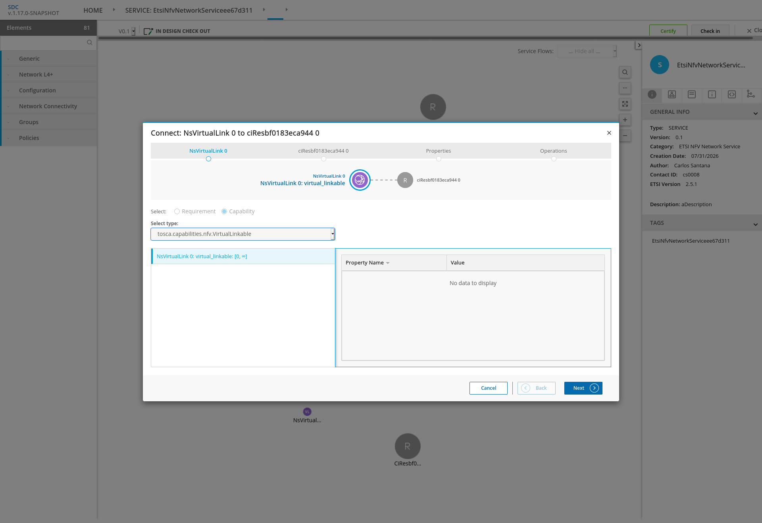This screenshot has width=762, height=523.
Task: Click arrow after service name breadcrumb
Action: (264, 10)
